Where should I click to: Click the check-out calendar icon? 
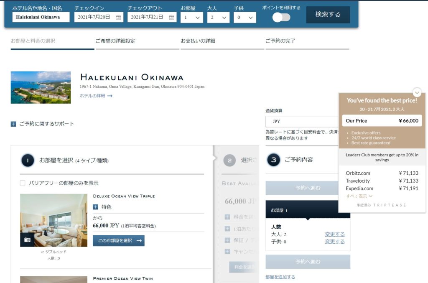click(x=171, y=18)
